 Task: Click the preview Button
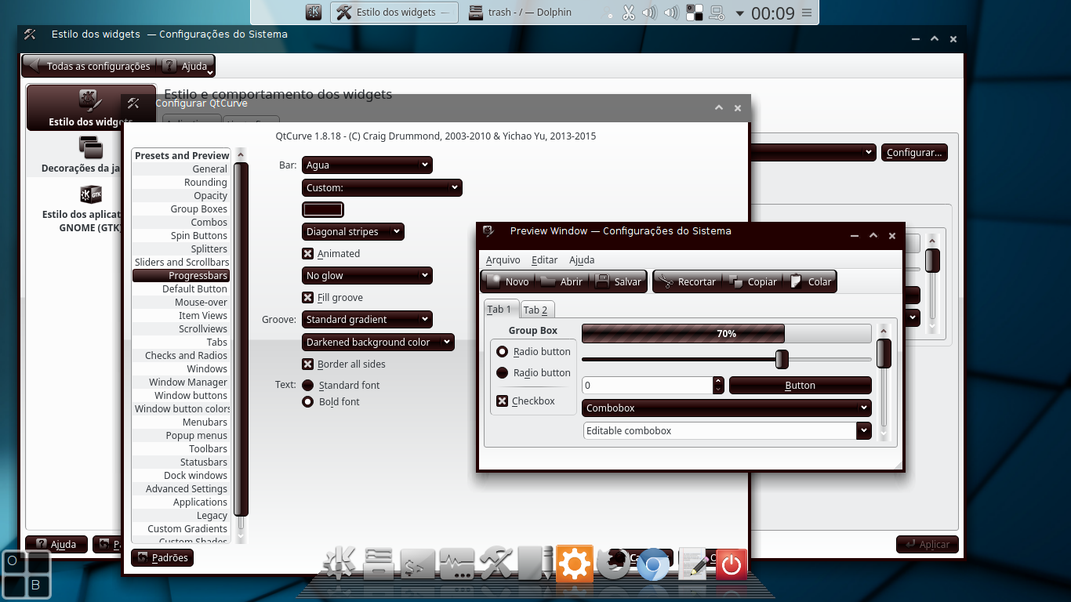801,385
